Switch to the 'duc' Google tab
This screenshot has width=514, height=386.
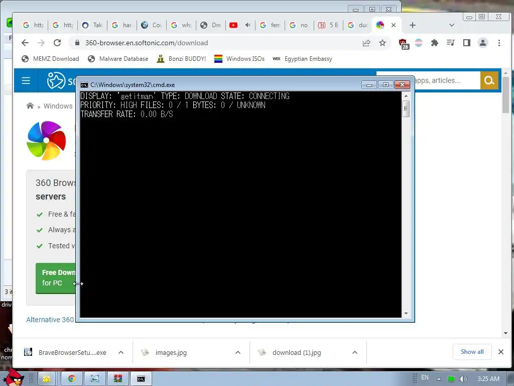[x=357, y=25]
